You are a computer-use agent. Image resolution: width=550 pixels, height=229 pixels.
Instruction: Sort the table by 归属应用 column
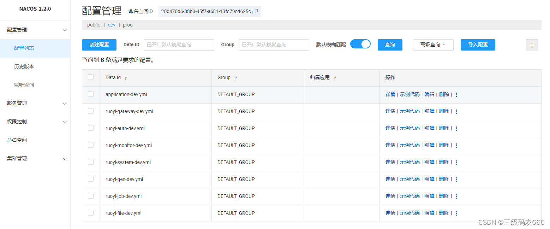(x=335, y=77)
